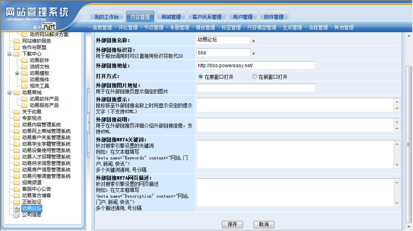Click the folder icon beside 关于动易
This screenshot has width=413, height=231.
pos(17,112)
